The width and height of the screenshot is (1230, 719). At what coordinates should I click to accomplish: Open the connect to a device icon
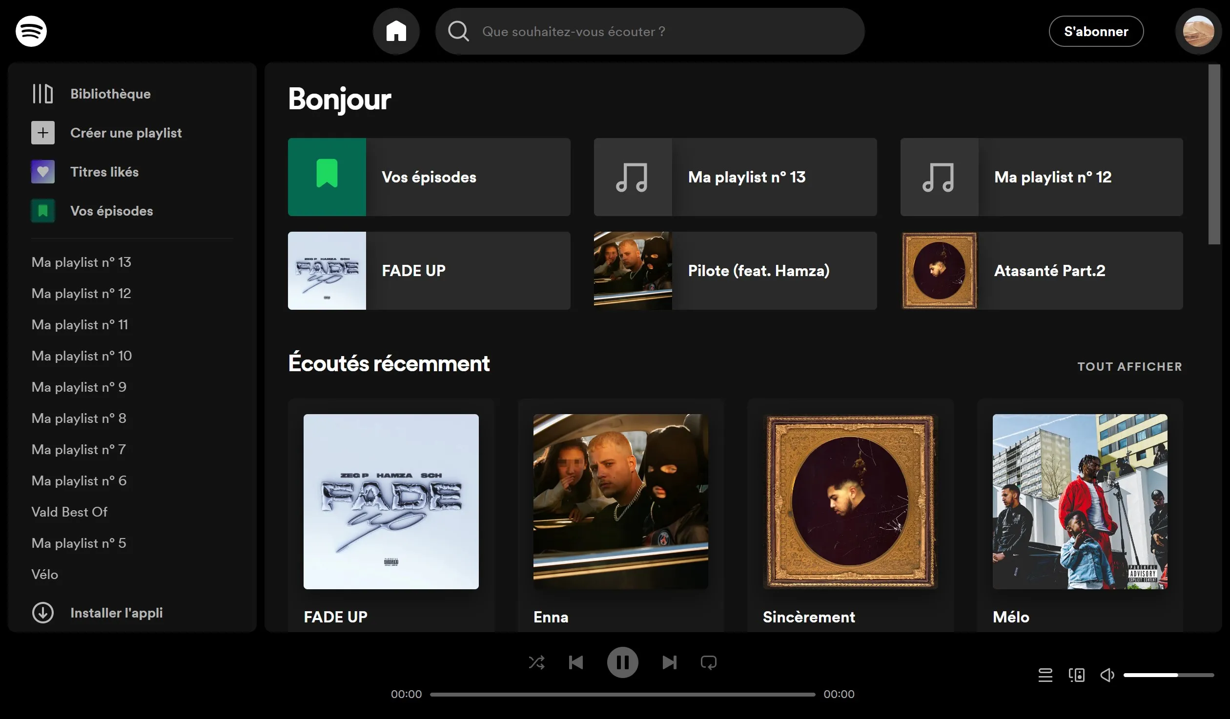click(x=1077, y=675)
